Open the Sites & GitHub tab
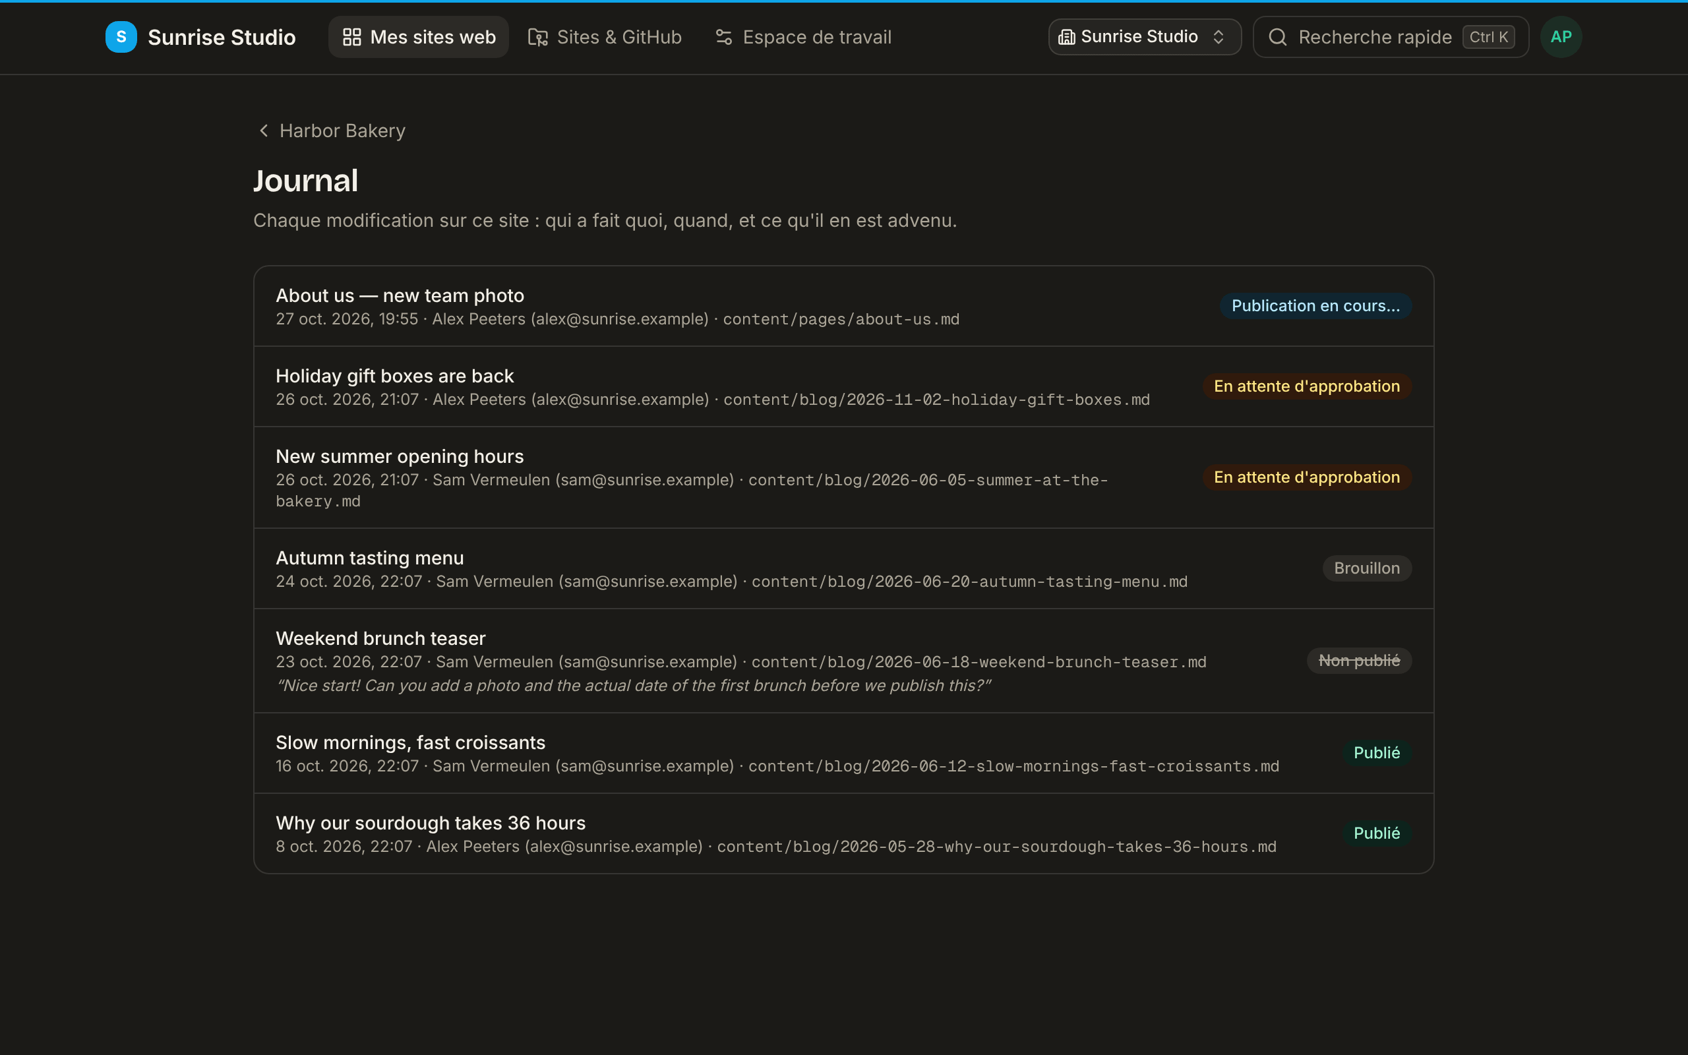The width and height of the screenshot is (1688, 1055). pos(605,37)
